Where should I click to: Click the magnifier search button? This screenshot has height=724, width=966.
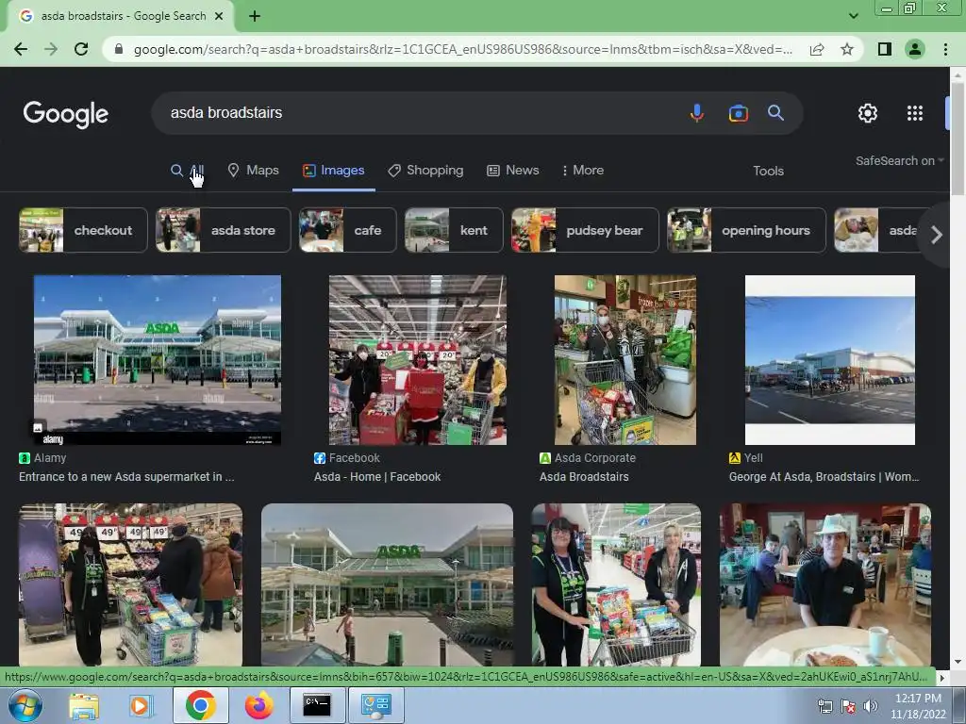(775, 113)
